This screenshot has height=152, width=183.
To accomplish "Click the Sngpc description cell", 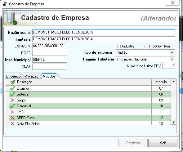I will [x=84, y=100].
